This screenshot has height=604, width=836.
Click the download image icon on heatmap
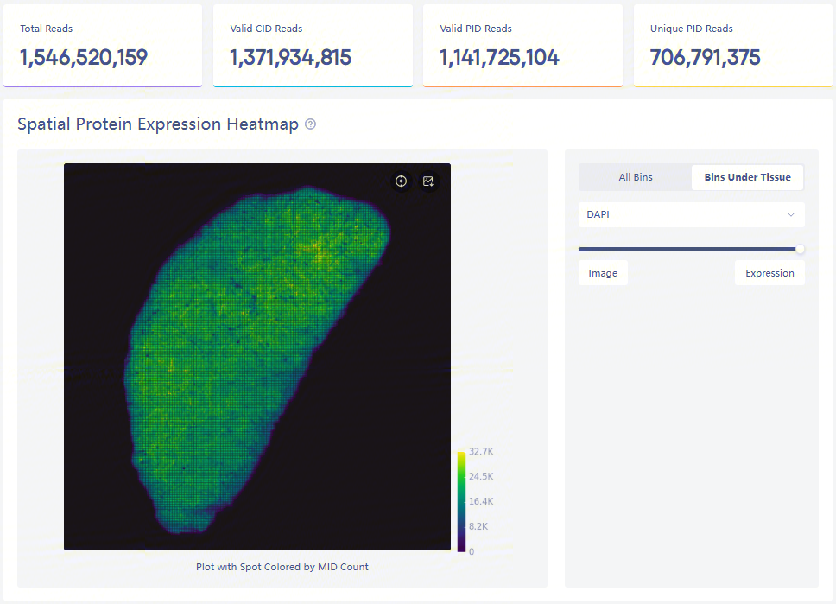[x=427, y=181]
